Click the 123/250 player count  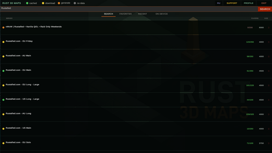coord(250,42)
